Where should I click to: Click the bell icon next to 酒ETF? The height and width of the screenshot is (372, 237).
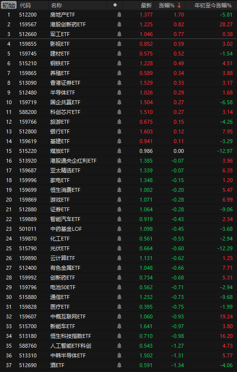pos(119,365)
